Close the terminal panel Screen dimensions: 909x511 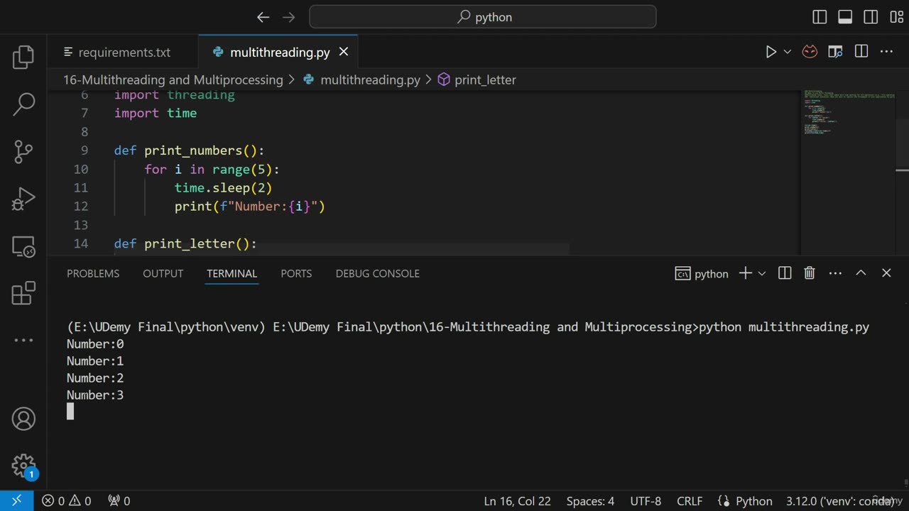click(886, 273)
